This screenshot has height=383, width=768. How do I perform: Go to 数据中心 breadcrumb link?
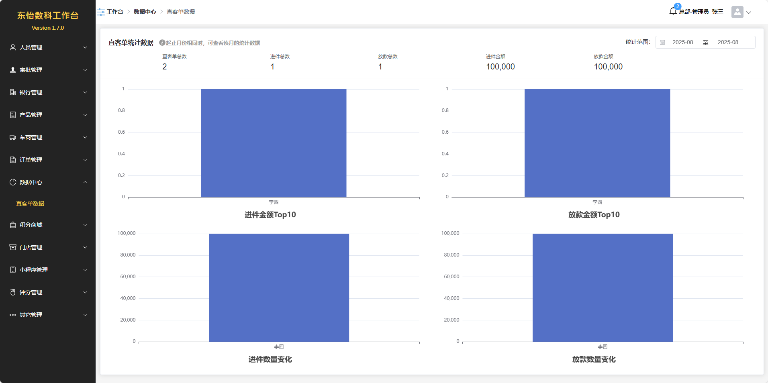tap(145, 12)
